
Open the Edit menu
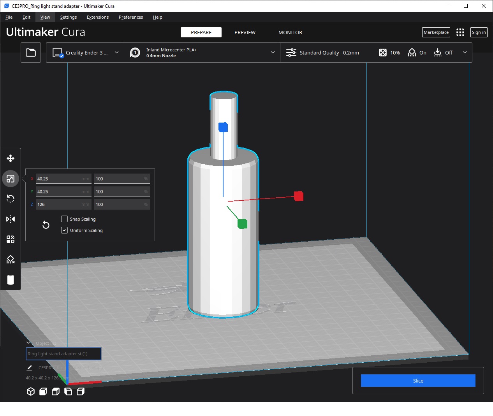click(26, 17)
